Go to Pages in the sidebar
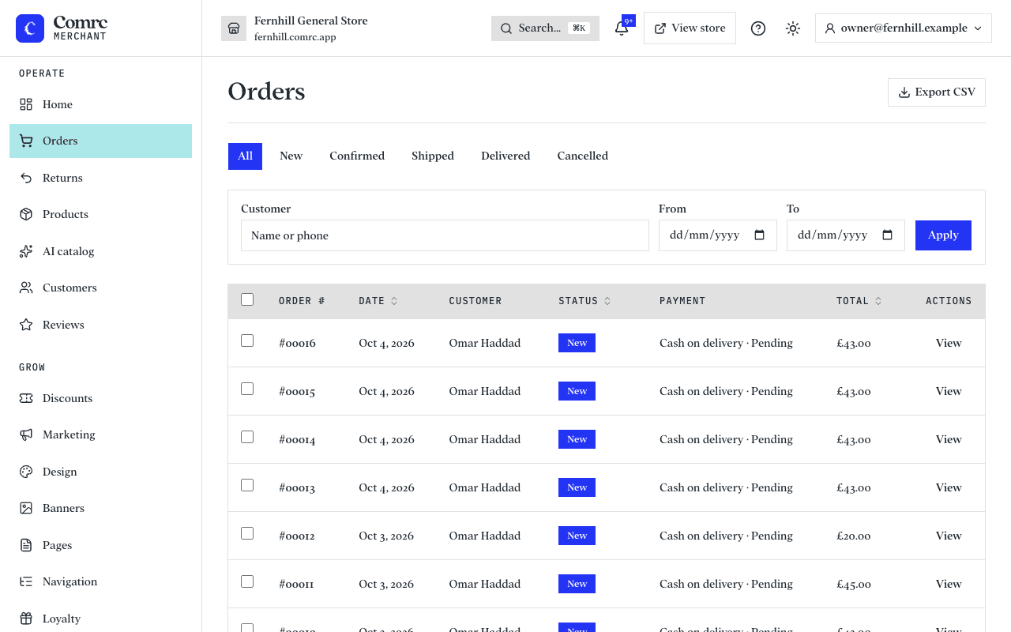The width and height of the screenshot is (1011, 632). click(100, 545)
